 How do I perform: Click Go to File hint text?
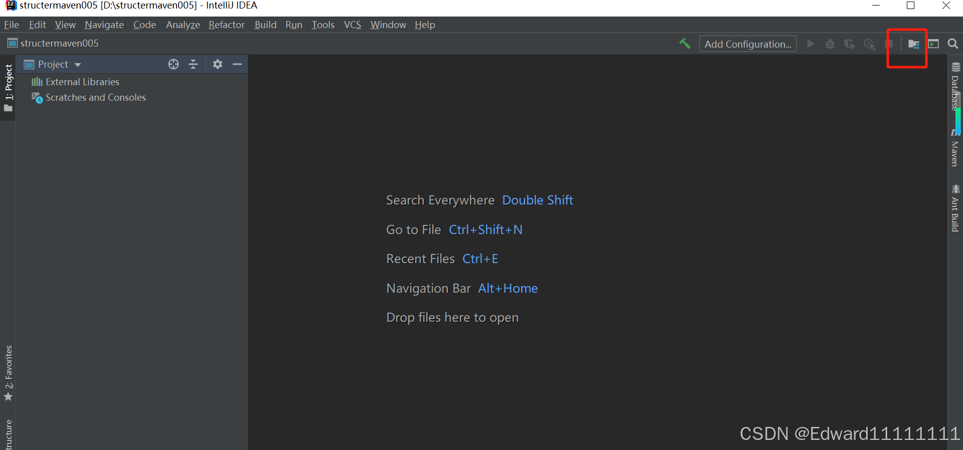(x=413, y=230)
